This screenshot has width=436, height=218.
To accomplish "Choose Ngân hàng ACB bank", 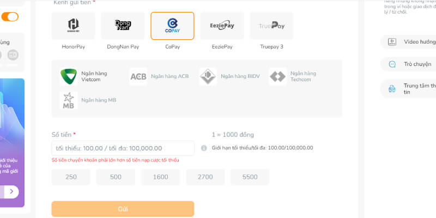I will click(159, 76).
